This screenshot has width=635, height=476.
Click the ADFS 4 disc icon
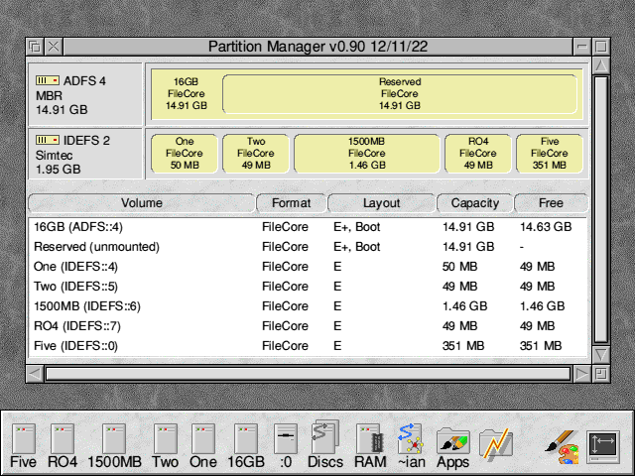[48, 80]
